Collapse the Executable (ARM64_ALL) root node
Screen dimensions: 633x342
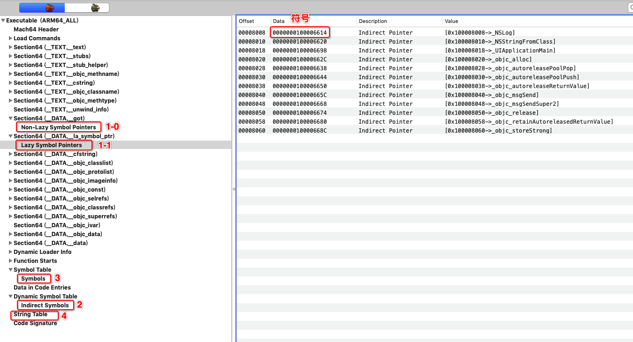3,21
